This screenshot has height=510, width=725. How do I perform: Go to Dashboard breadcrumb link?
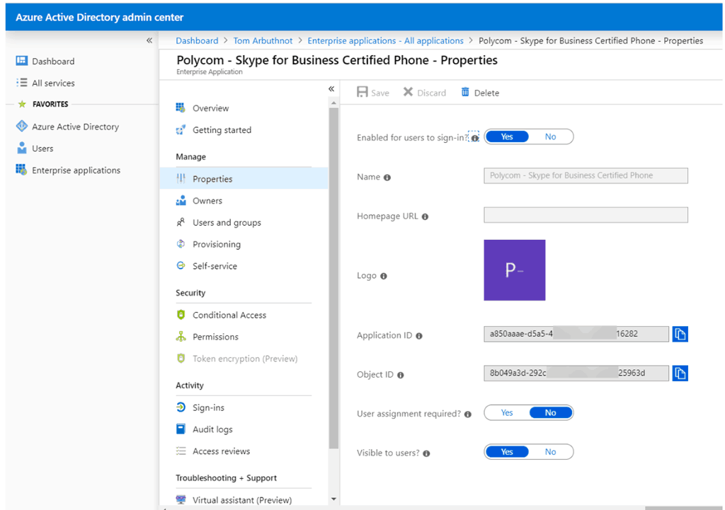pyautogui.click(x=197, y=41)
